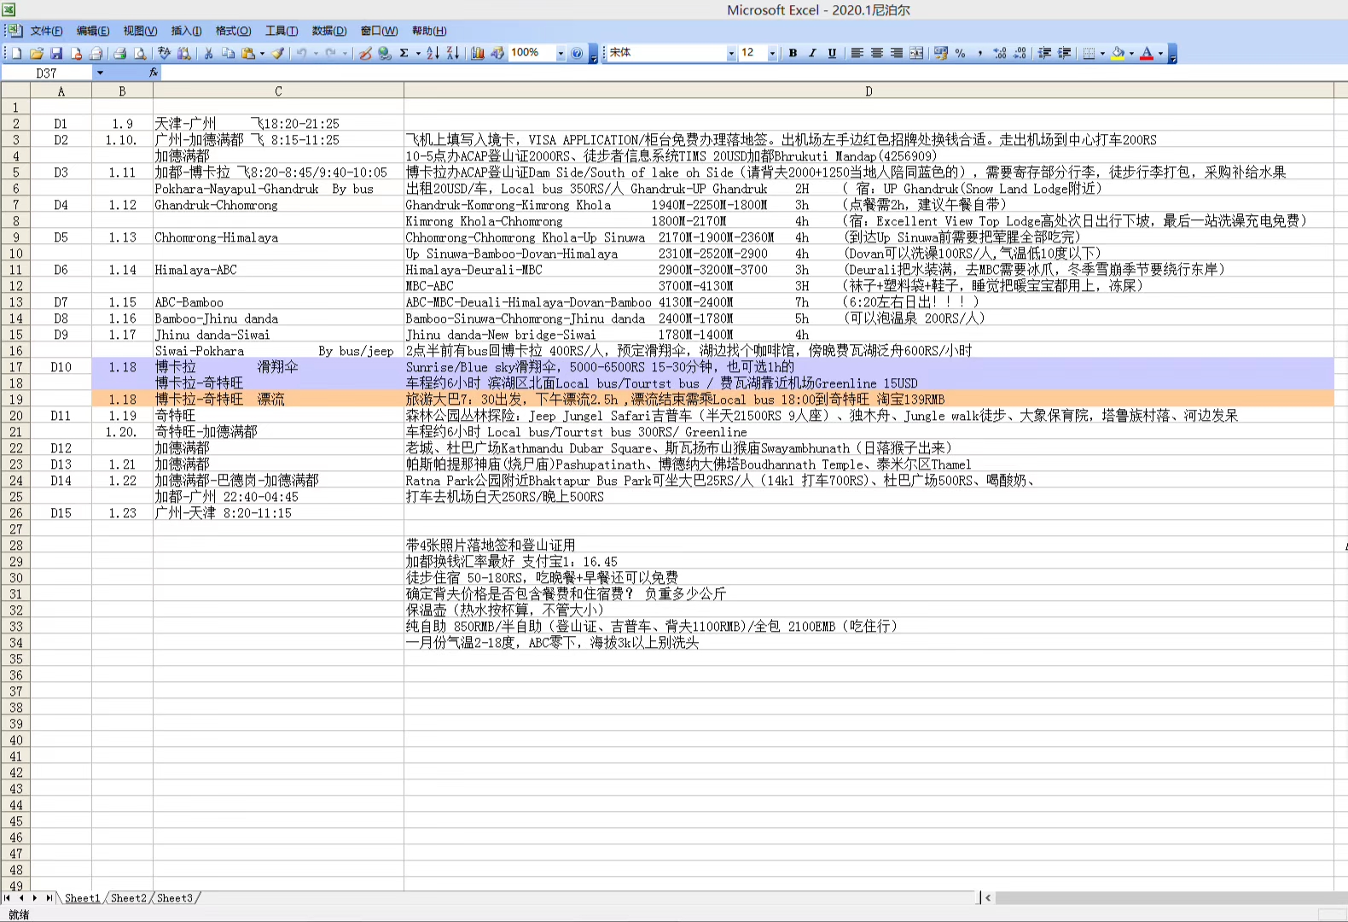Select column C header
1348x922 pixels.
tap(278, 91)
